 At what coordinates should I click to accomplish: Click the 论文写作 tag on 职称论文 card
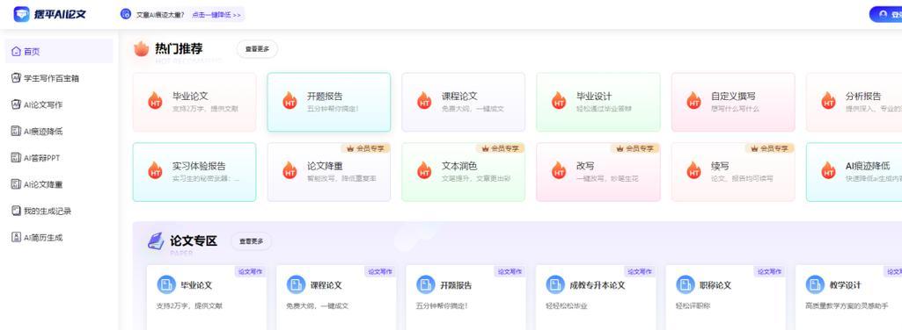click(770, 271)
